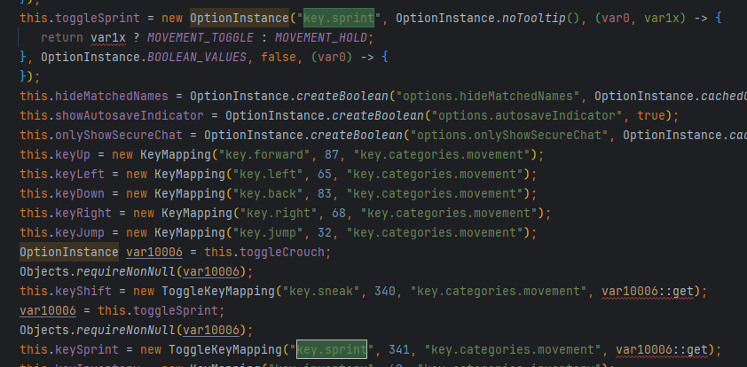The width and height of the screenshot is (747, 367).
Task: Click underlined var1x in the return statement
Action: (x=108, y=37)
